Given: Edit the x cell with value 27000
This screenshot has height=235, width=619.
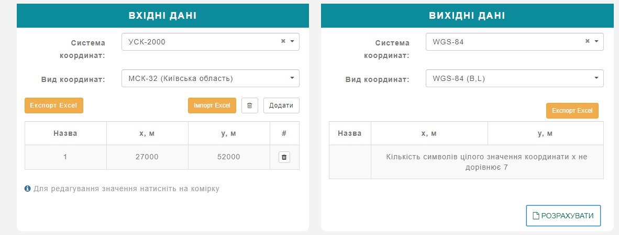Looking at the screenshot, I should [x=147, y=157].
